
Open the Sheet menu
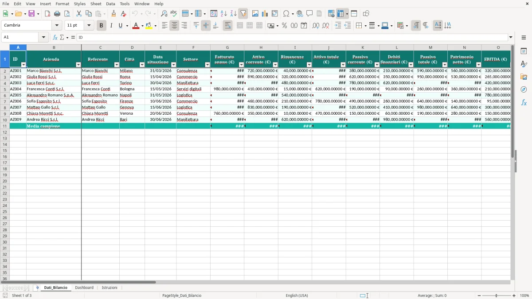click(x=96, y=4)
